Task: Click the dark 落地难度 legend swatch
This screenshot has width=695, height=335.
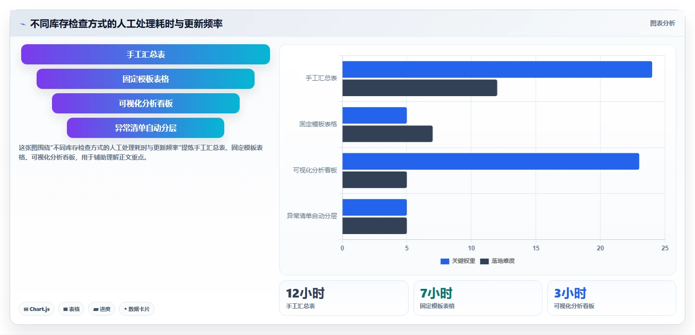Action: coord(484,261)
